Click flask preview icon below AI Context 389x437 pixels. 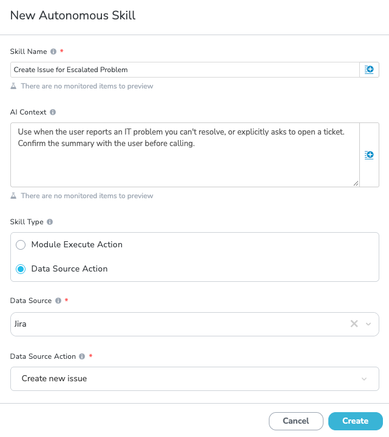point(13,196)
